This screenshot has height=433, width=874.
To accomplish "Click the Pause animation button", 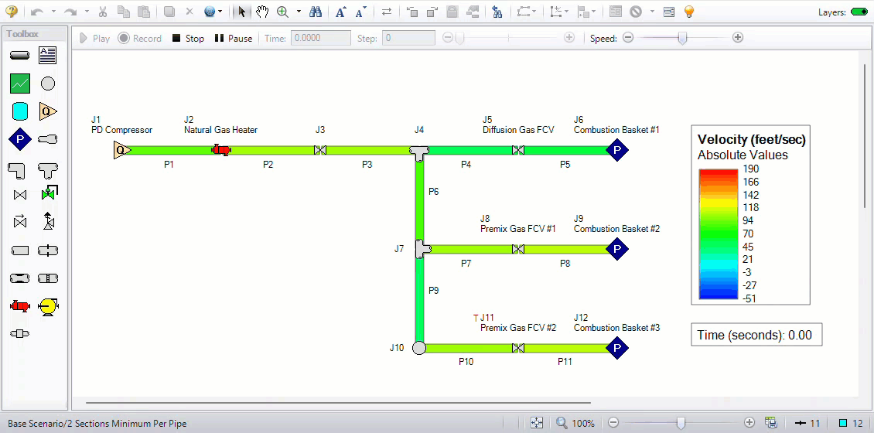I will (234, 39).
